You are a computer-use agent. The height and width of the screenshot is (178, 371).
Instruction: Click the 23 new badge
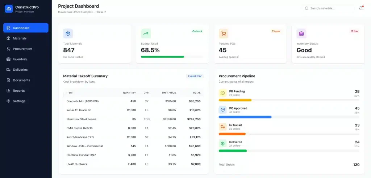(276, 31)
